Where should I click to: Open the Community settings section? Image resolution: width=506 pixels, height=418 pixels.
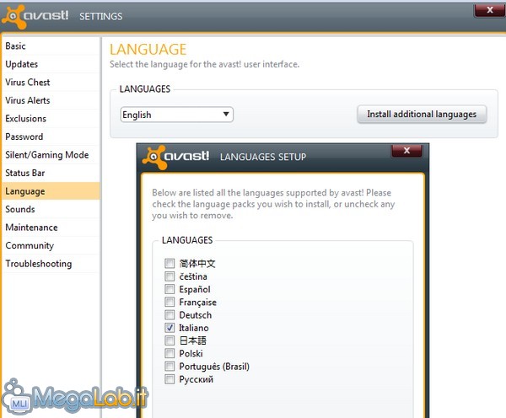pyautogui.click(x=51, y=245)
